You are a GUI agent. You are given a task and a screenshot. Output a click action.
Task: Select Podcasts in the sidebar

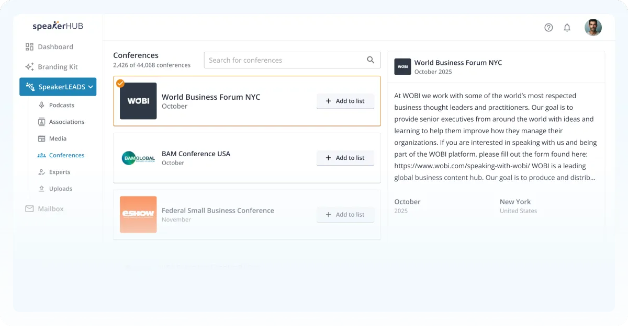pos(62,105)
